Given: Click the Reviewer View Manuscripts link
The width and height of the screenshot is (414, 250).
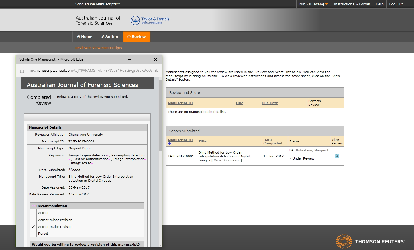Looking at the screenshot, I should click(x=99, y=48).
